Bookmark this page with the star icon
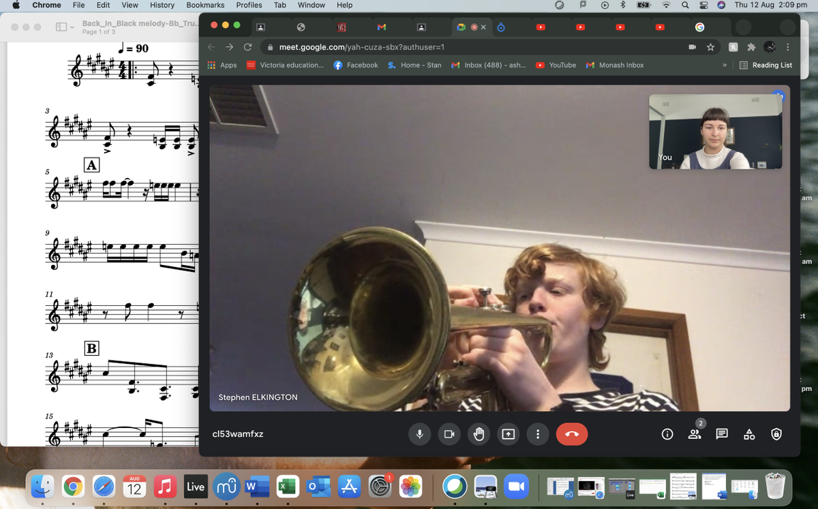 711,47
